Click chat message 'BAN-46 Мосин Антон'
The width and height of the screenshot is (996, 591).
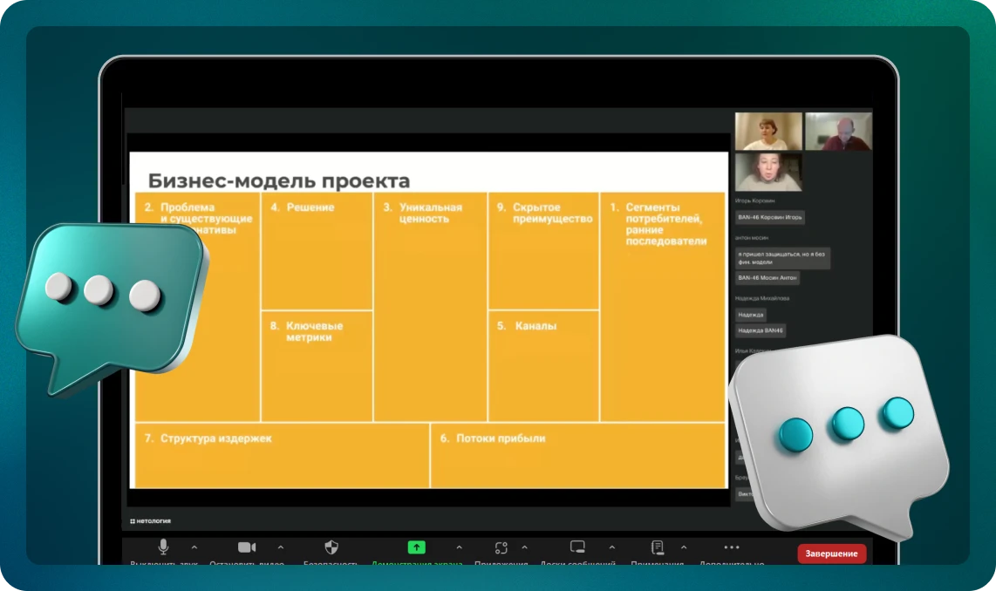click(767, 278)
